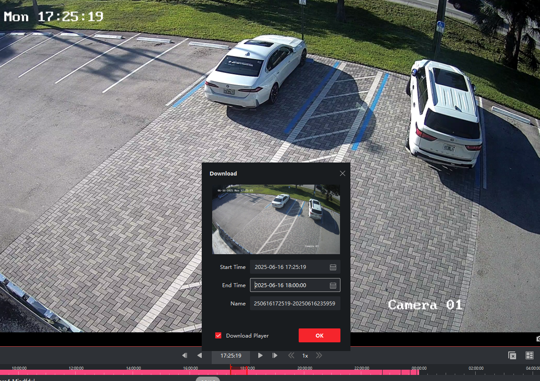Viewport: 540px width, 381px height.
Task: Open the window division layout icon
Action: pos(529,355)
